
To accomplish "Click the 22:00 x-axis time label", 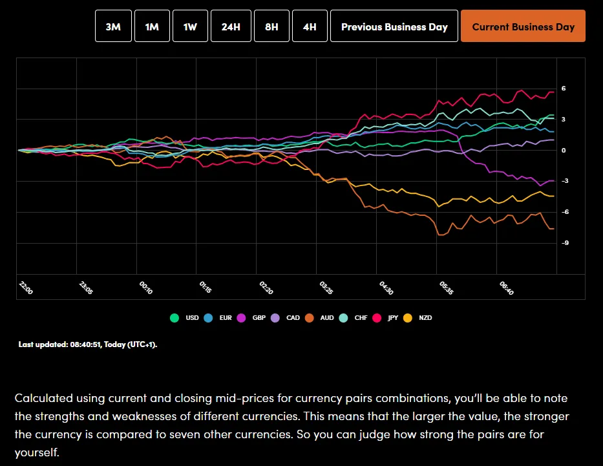I will 26,288.
